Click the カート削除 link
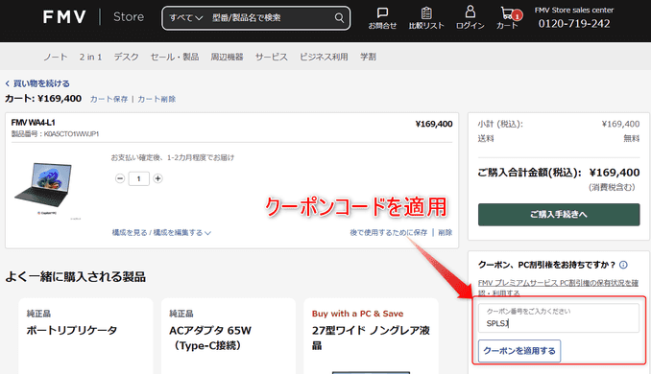 coord(157,99)
